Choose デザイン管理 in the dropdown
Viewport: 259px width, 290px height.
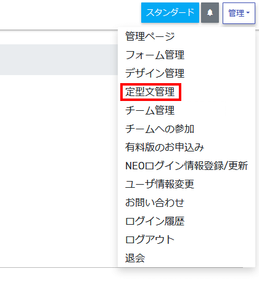click(x=155, y=73)
